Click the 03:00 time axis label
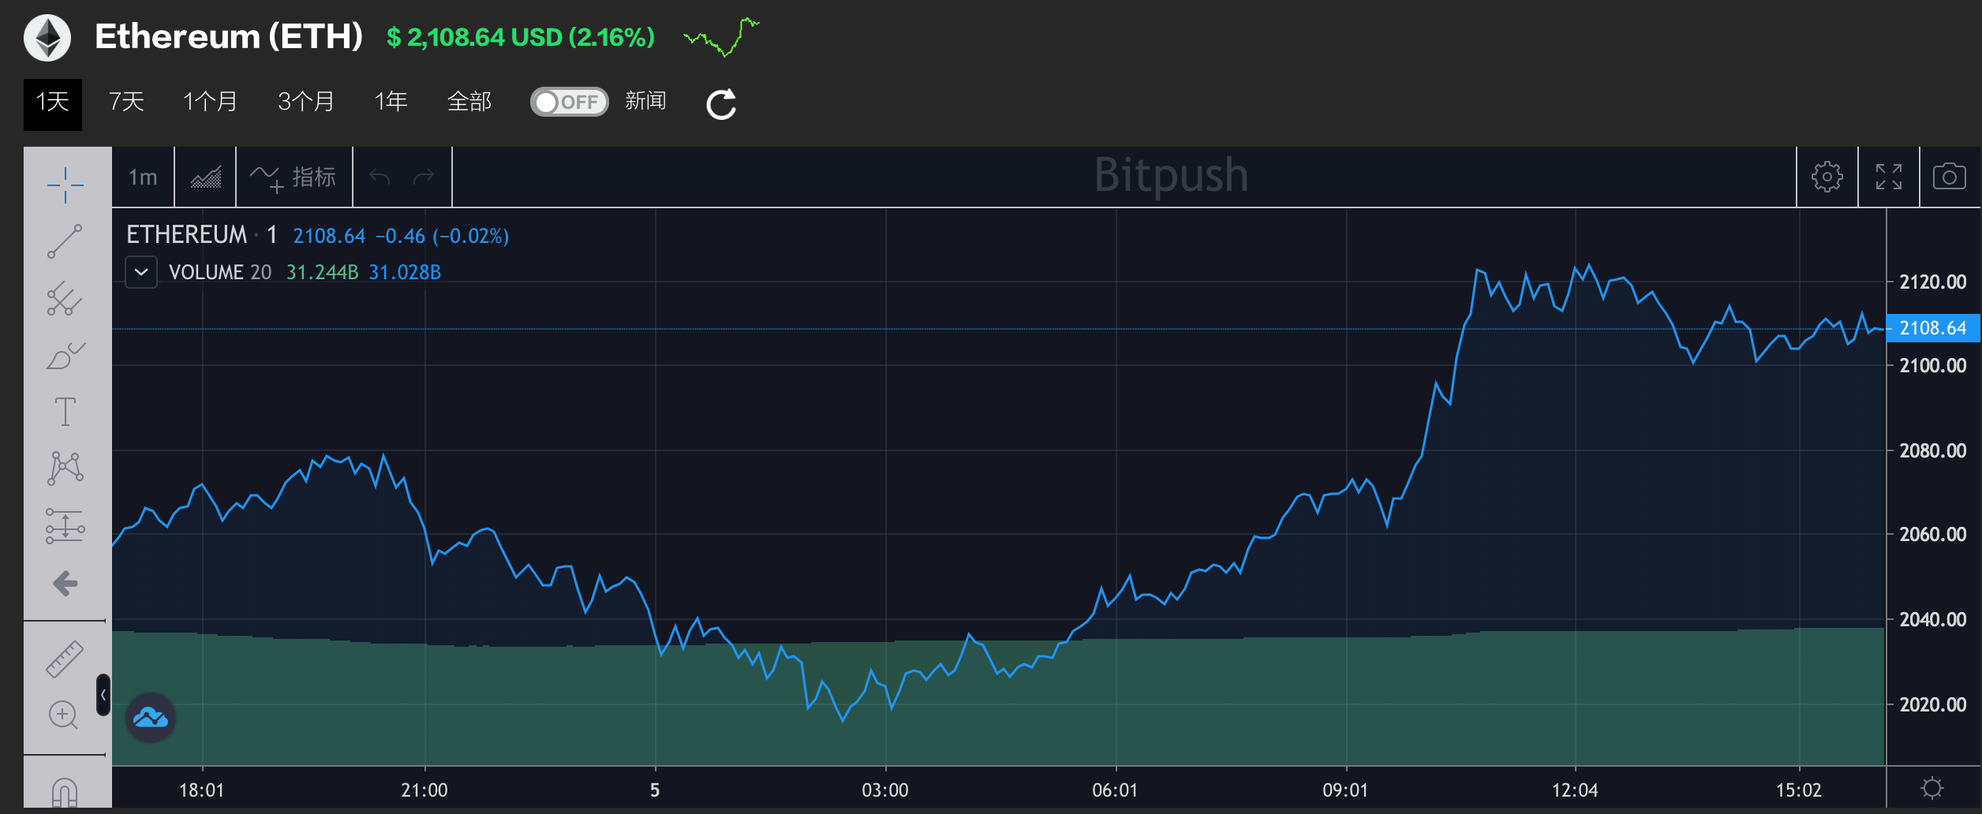This screenshot has width=1982, height=814. pyautogui.click(x=885, y=790)
